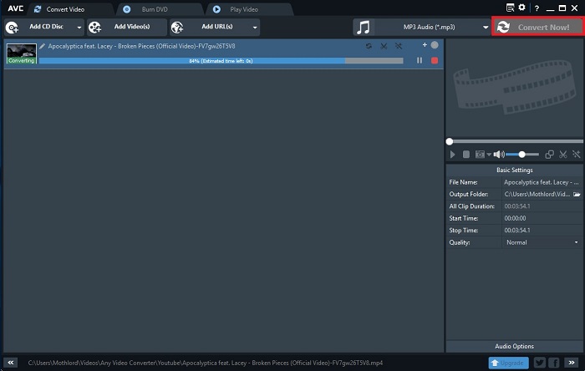The width and height of the screenshot is (585, 371).
Task: Start conversion with Convert Now!
Action: tap(537, 27)
